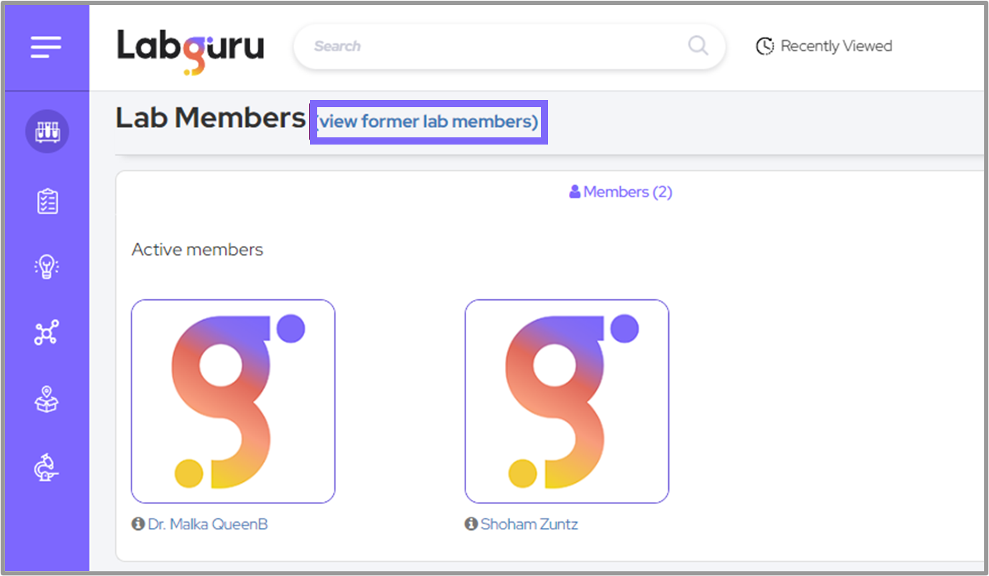Open the Recently Viewed text link
The height and width of the screenshot is (576, 989).
coord(836,46)
